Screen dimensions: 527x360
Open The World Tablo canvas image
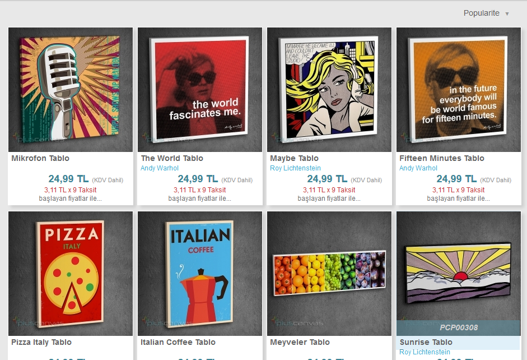click(200, 90)
